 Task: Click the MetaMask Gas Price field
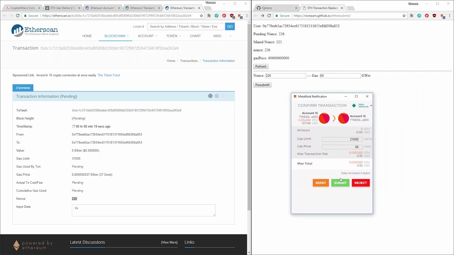tap(342, 147)
